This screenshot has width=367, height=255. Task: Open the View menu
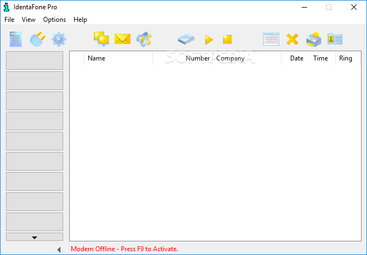click(x=28, y=20)
